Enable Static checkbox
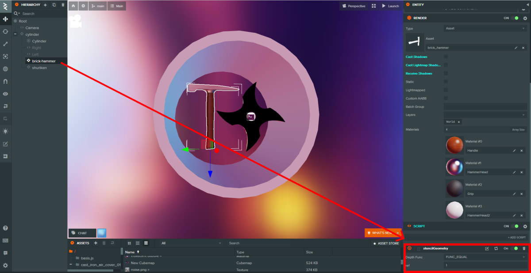531x273 pixels. click(446, 82)
